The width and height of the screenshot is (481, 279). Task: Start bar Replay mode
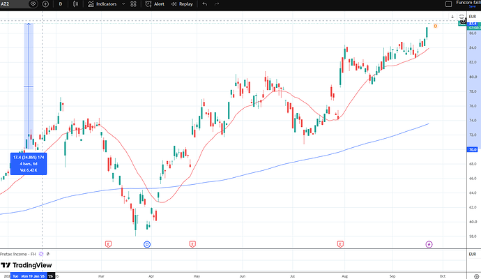(182, 4)
